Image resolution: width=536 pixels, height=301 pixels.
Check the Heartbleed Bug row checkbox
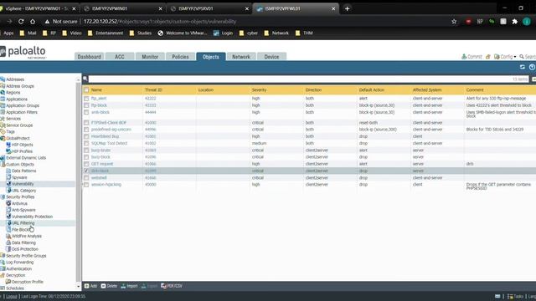(x=86, y=136)
